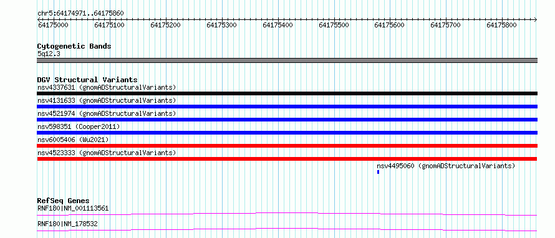Click the red nsv6005406 variant bar

coord(287,146)
